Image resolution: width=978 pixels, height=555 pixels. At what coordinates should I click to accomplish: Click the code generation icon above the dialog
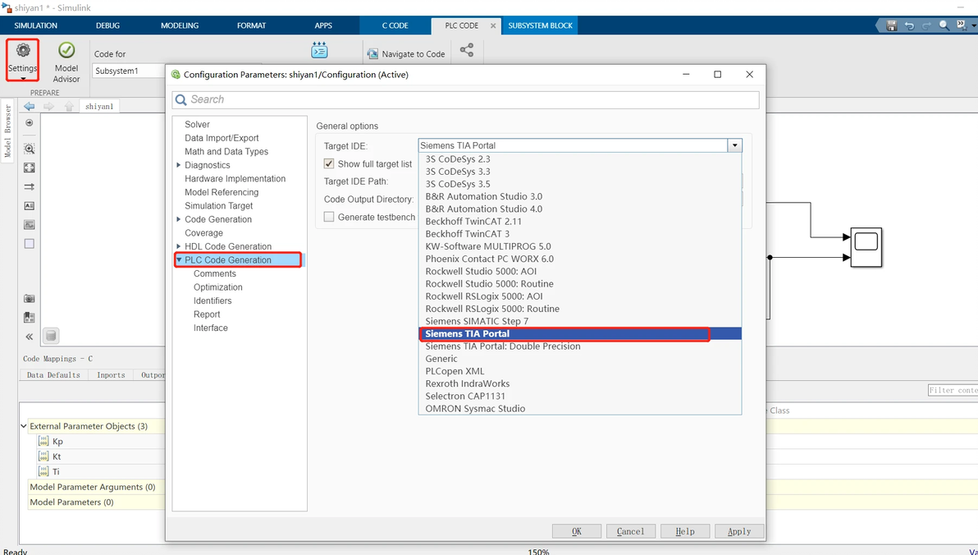point(319,51)
